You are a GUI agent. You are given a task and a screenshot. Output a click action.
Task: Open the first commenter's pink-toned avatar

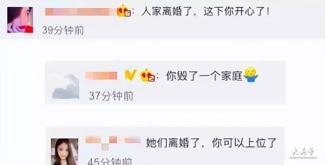pos(20,20)
